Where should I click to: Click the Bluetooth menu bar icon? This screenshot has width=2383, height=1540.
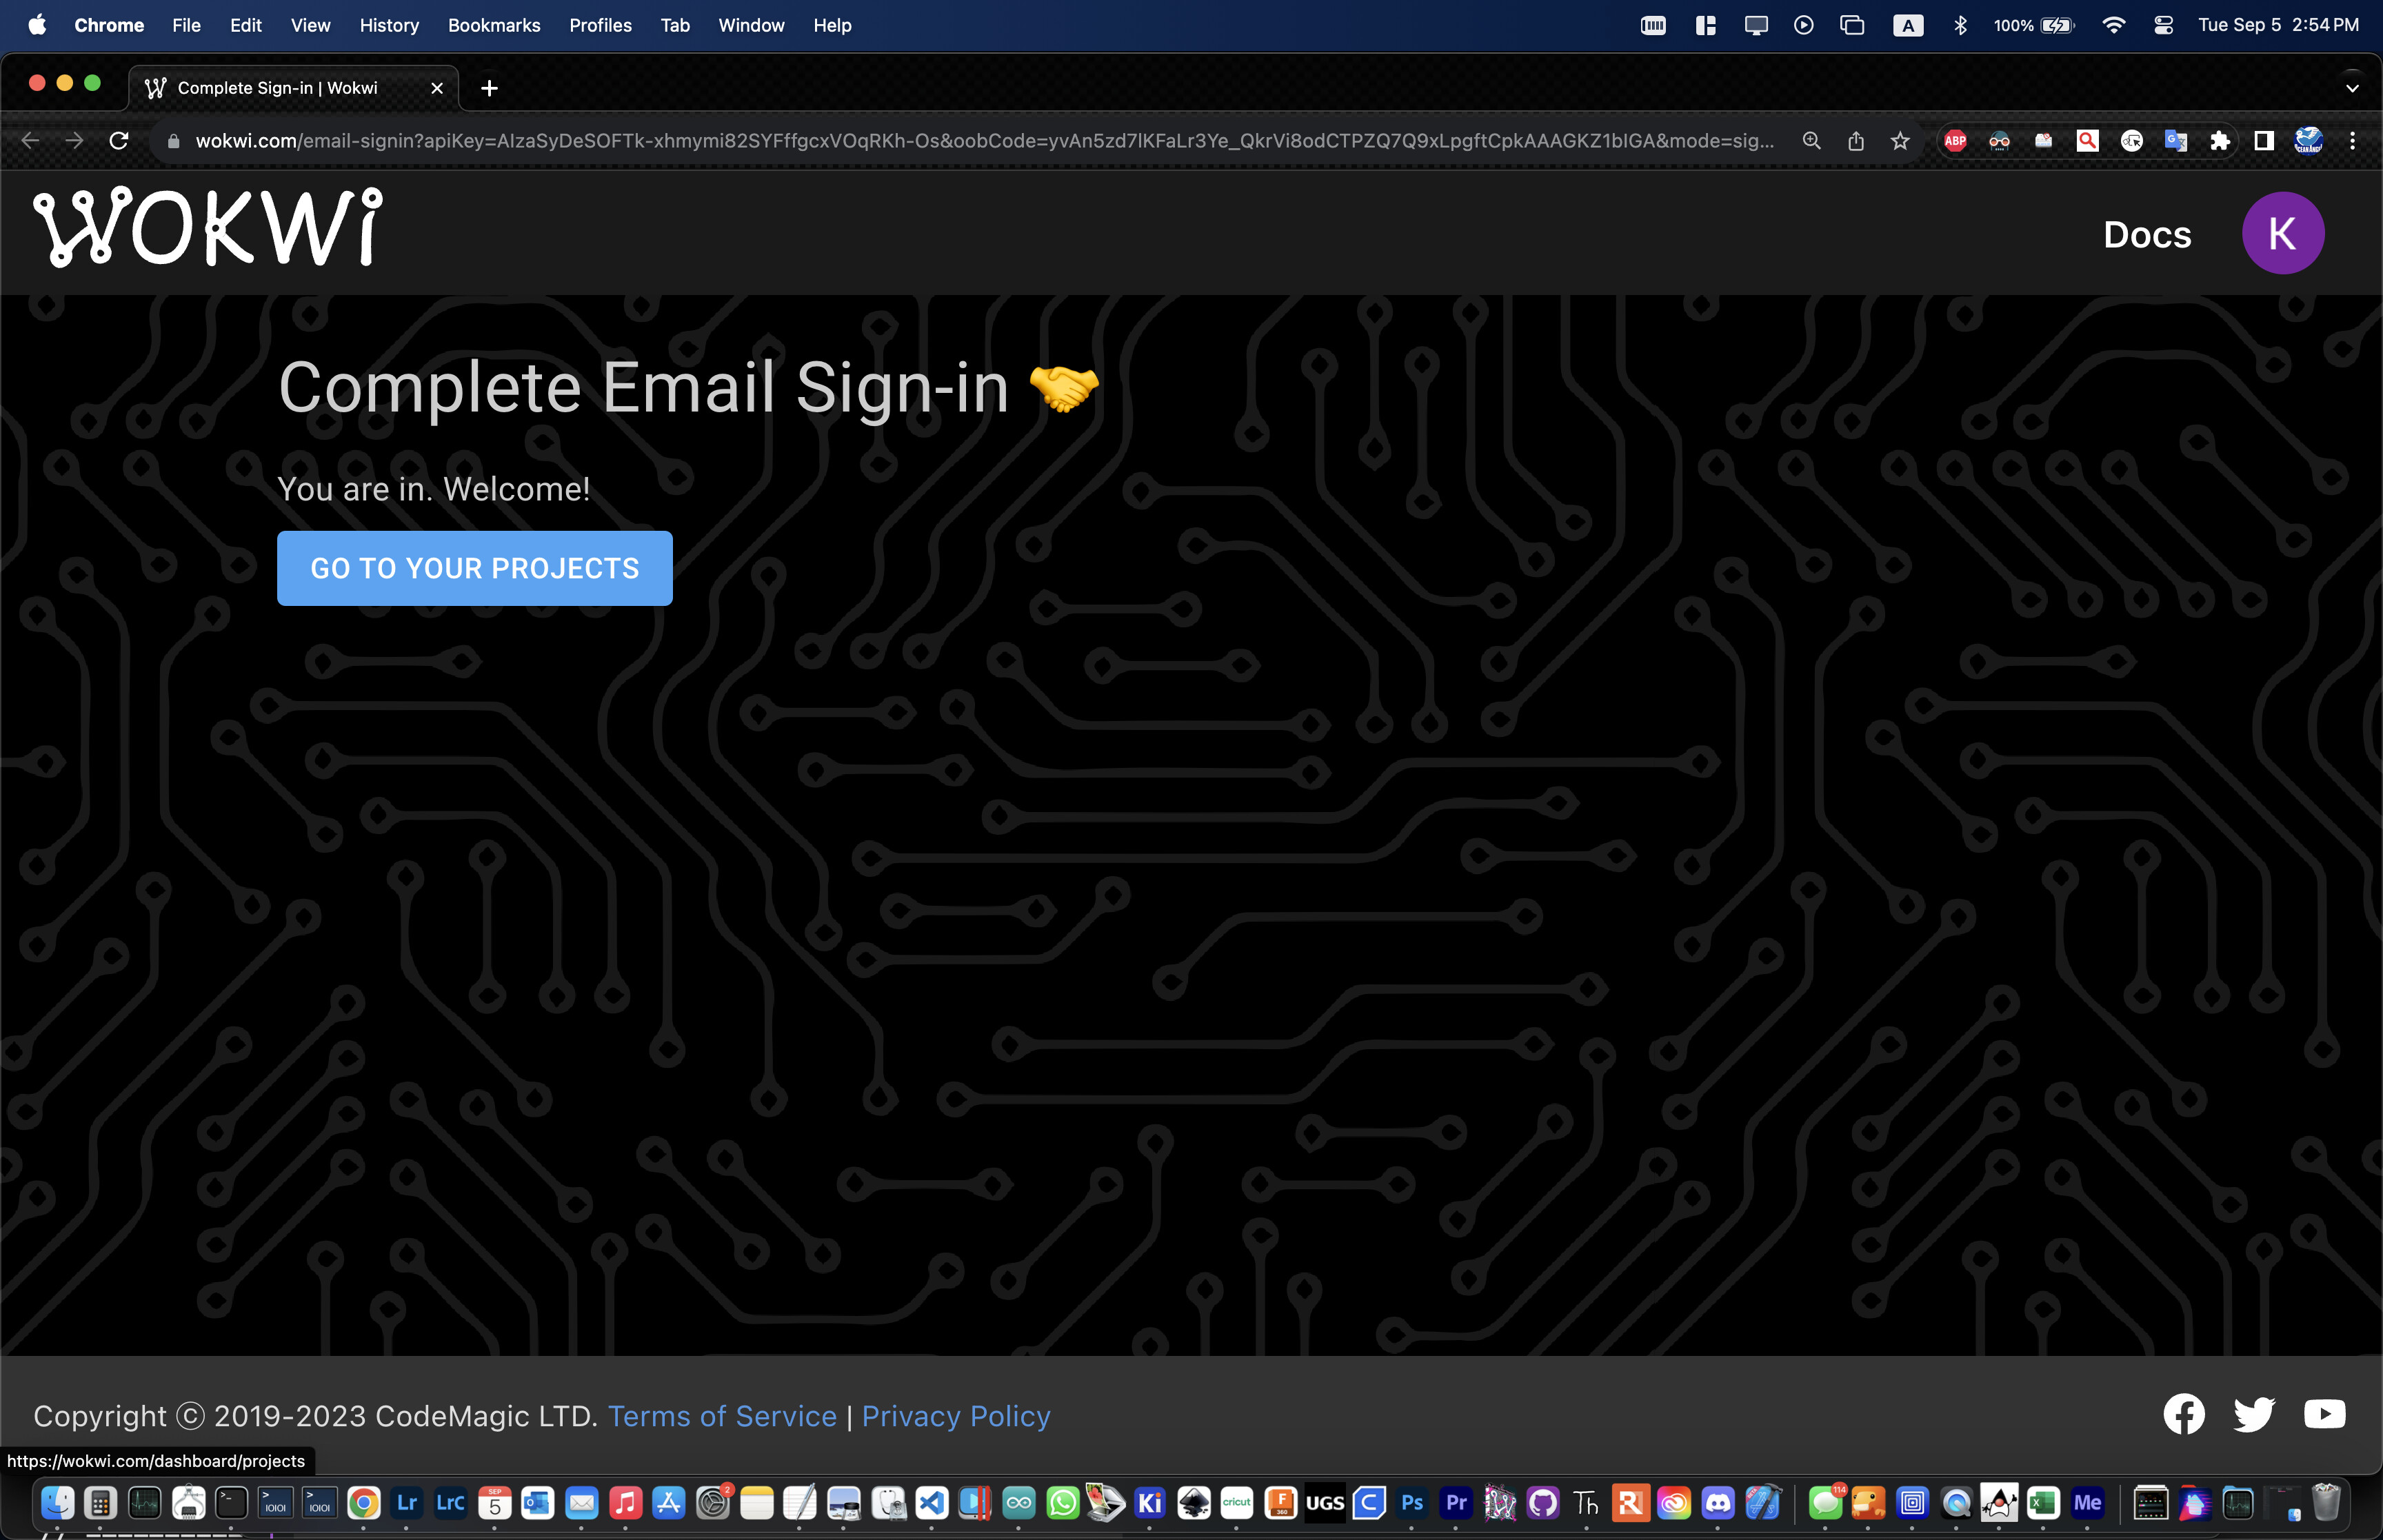point(1960,25)
